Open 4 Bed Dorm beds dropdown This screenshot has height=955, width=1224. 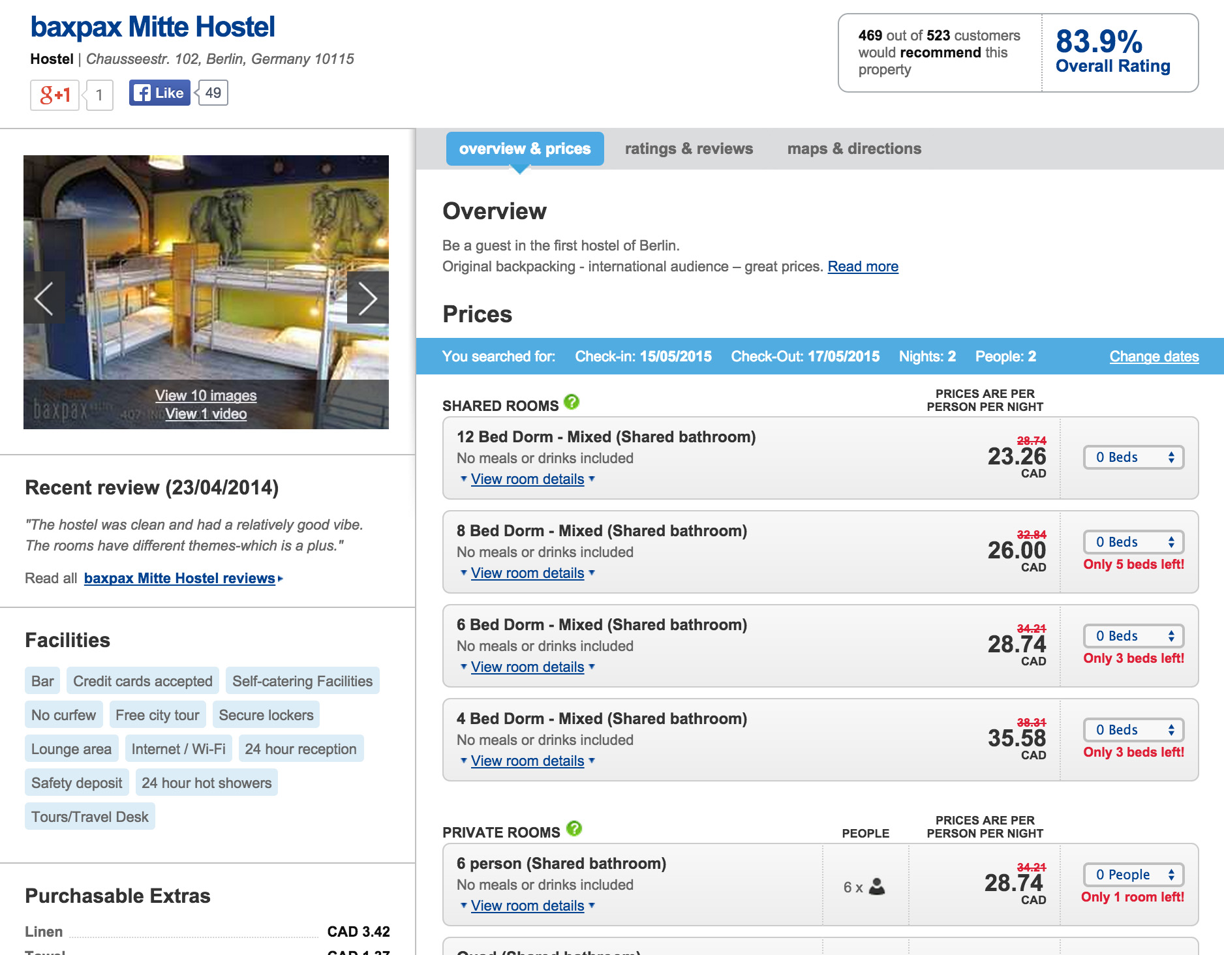1134,730
